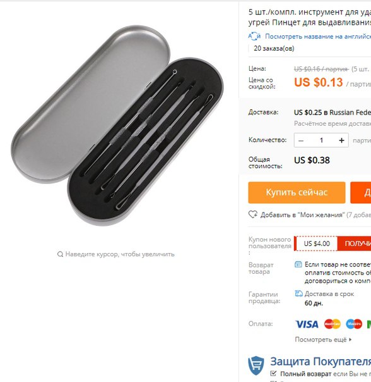The width and height of the screenshot is (371, 382).
Task: Click the return policy icon
Action: pyautogui.click(x=298, y=264)
